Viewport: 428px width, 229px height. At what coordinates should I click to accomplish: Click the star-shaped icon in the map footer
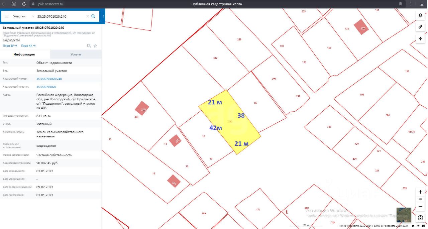click(418, 226)
